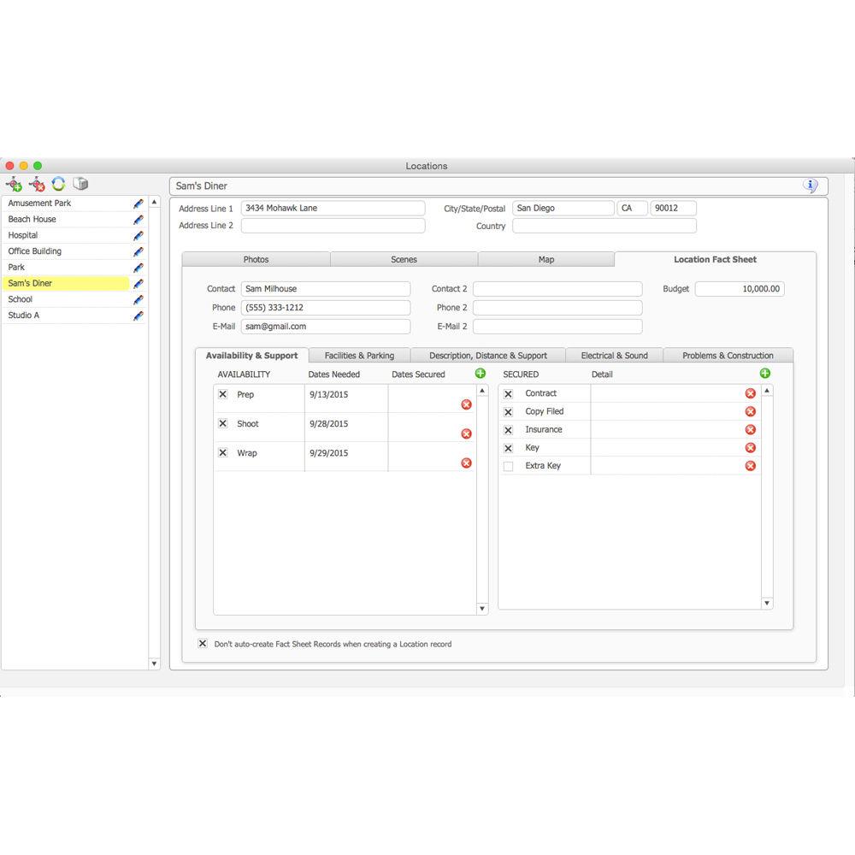This screenshot has width=855, height=855.
Task: Click the Budget input field
Action: pyautogui.click(x=739, y=289)
